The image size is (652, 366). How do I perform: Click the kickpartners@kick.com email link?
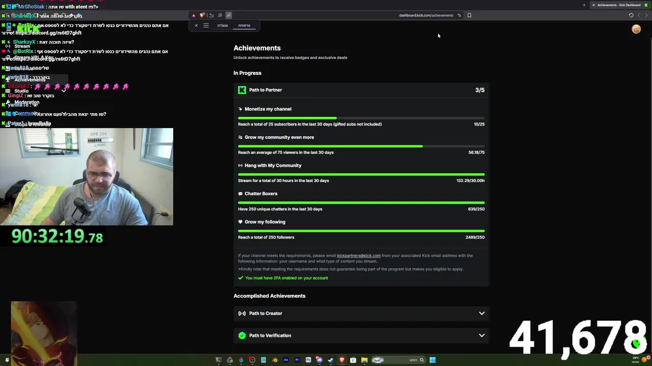click(359, 256)
